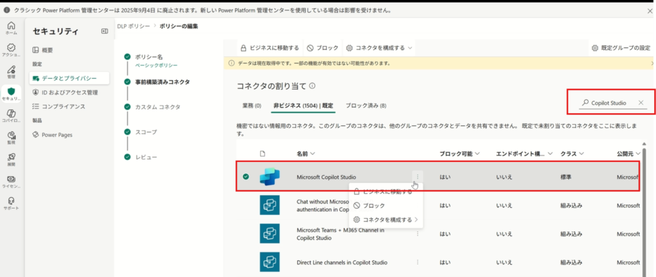Click the info icon beside コネクタの割り当て
Viewport: 656px width, 277px height.
[313, 86]
